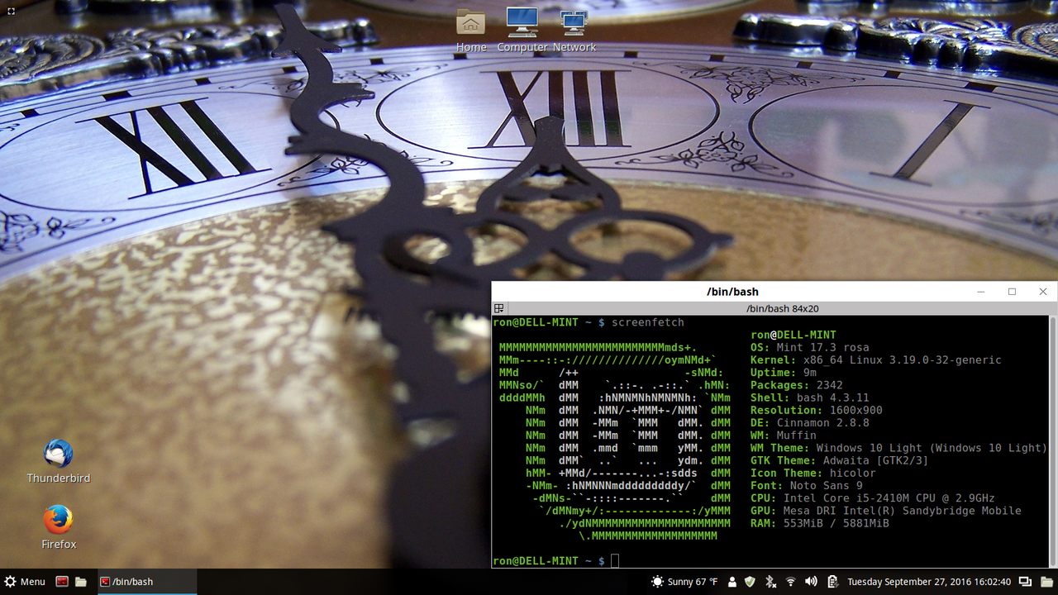Open the Wi-Fi network tray icon

pyautogui.click(x=791, y=582)
